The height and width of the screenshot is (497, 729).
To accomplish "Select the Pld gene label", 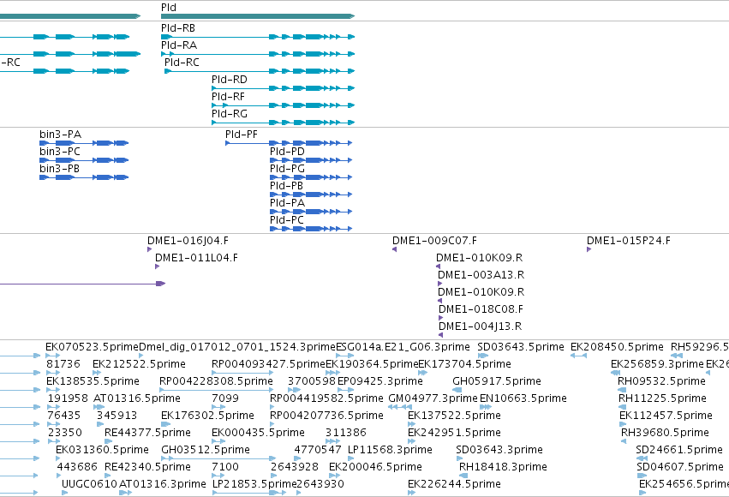I will [x=168, y=8].
